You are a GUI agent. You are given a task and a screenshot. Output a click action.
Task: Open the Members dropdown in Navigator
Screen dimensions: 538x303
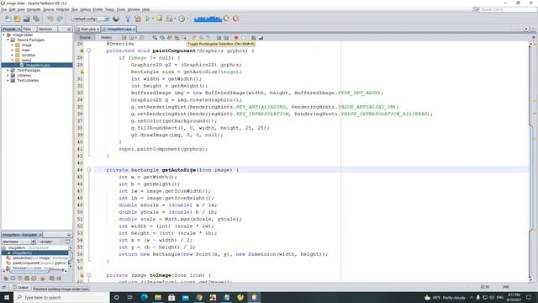tap(18, 242)
